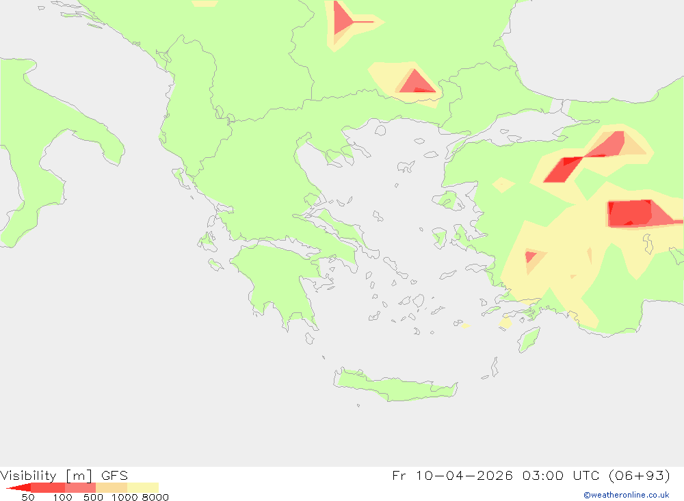Click the pale yellow legend swatch before 8000

pos(143,487)
